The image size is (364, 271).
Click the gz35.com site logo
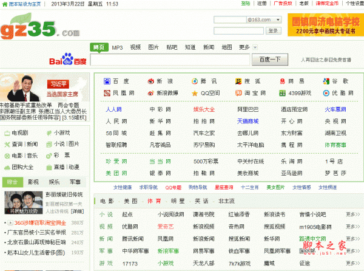click(40, 27)
